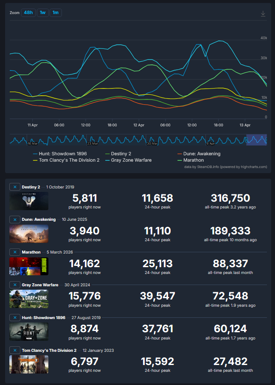This screenshot has height=385, width=275.
Task: Open the Hunt: Showdown 1896 title link
Action: pyautogui.click(x=44, y=318)
